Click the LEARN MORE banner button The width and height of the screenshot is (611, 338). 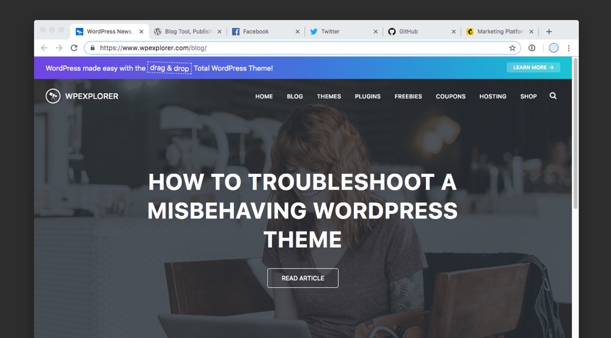(x=533, y=67)
